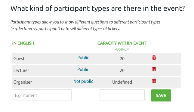Click the participant types page heading

tap(98, 8)
